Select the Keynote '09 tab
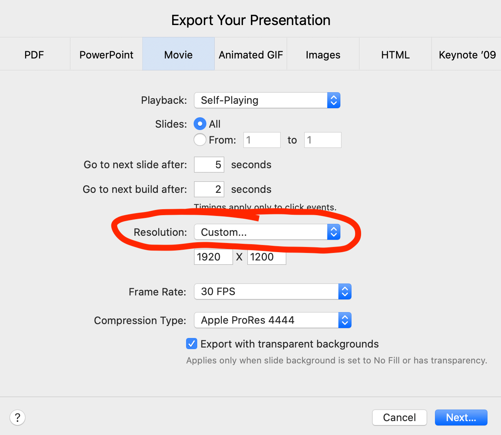This screenshot has height=435, width=501. (x=467, y=54)
